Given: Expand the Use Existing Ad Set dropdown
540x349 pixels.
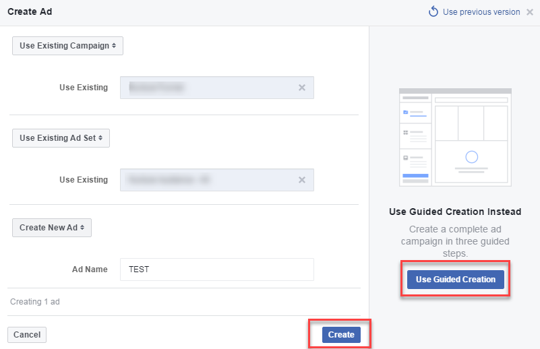Looking at the screenshot, I should [x=61, y=138].
